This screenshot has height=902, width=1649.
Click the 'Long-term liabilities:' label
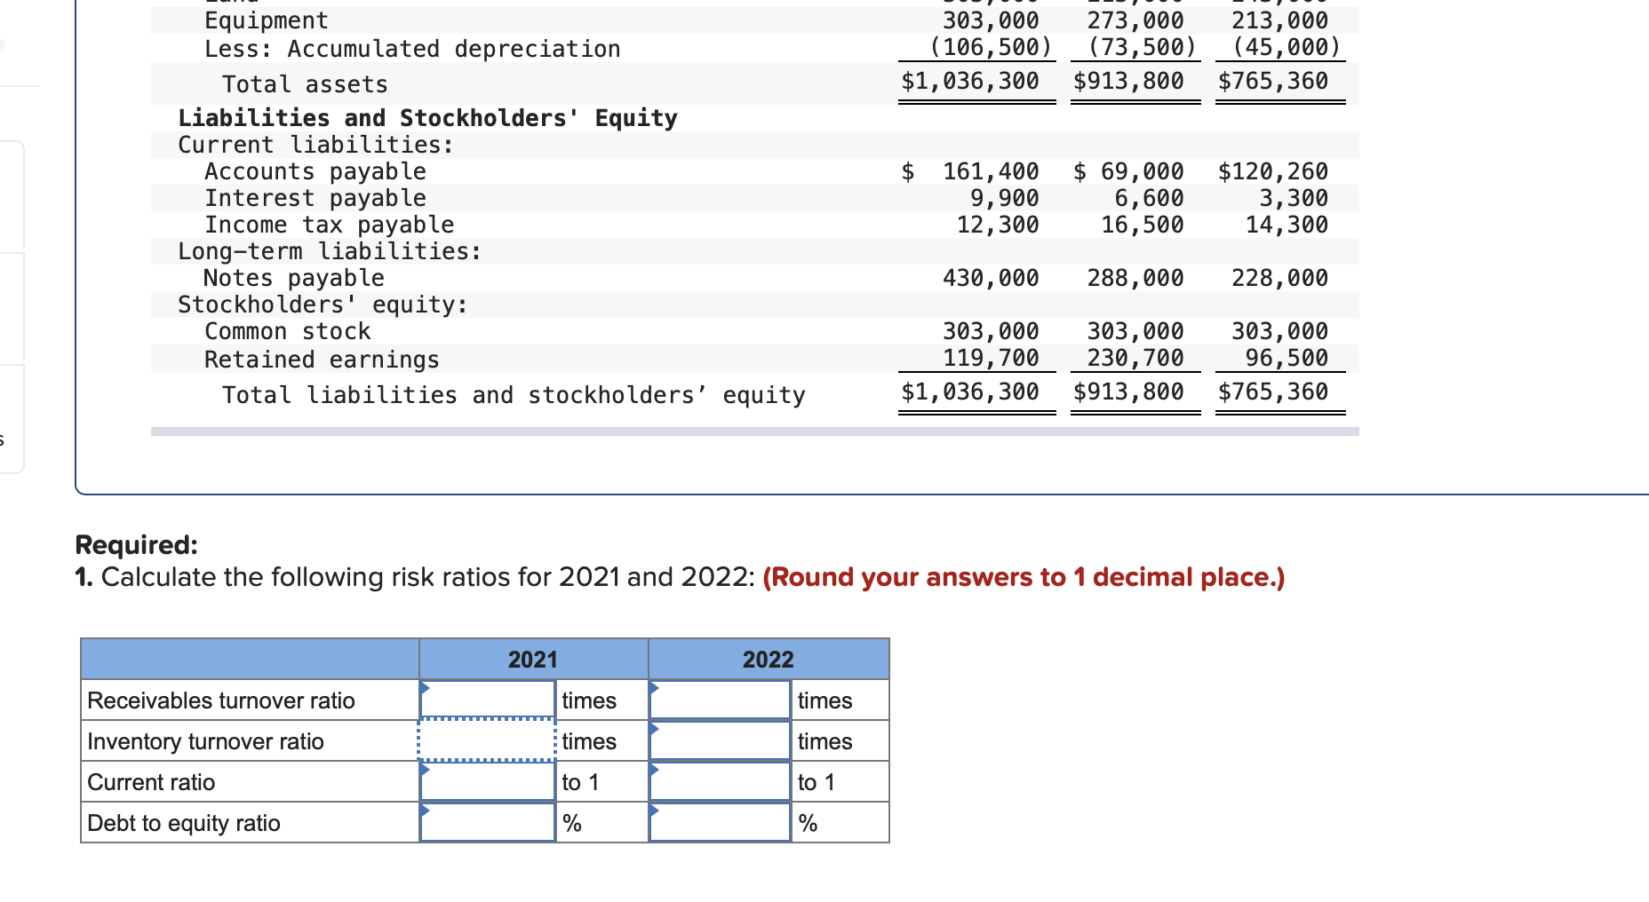tap(330, 251)
